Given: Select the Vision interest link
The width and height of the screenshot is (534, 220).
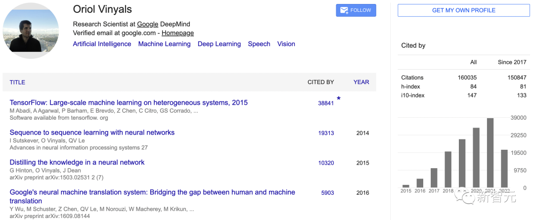Looking at the screenshot, I should coord(286,44).
